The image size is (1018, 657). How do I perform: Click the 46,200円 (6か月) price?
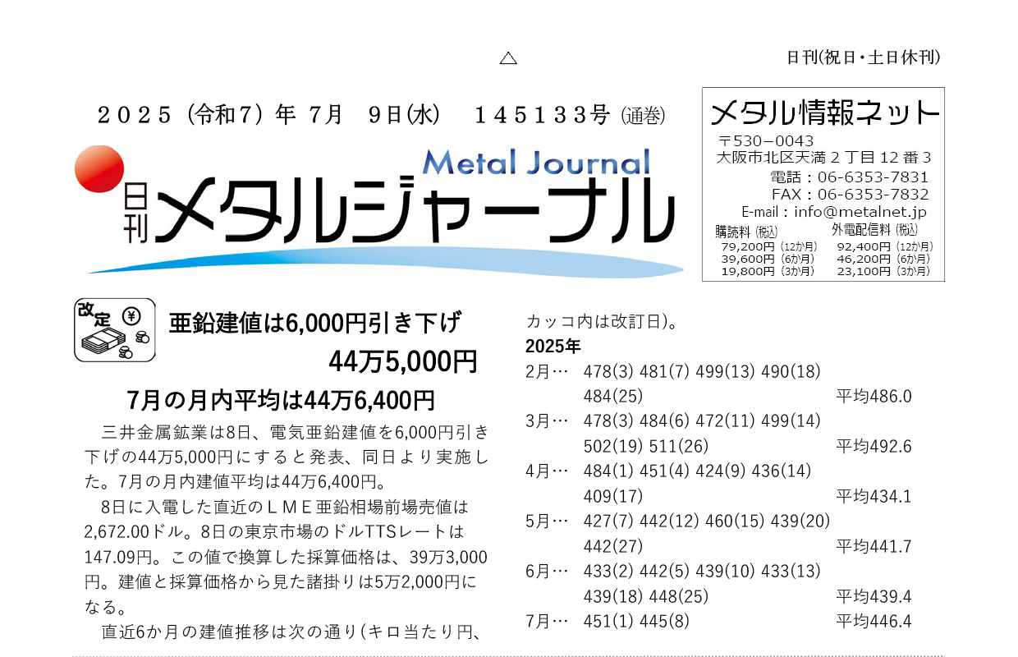[x=884, y=259]
